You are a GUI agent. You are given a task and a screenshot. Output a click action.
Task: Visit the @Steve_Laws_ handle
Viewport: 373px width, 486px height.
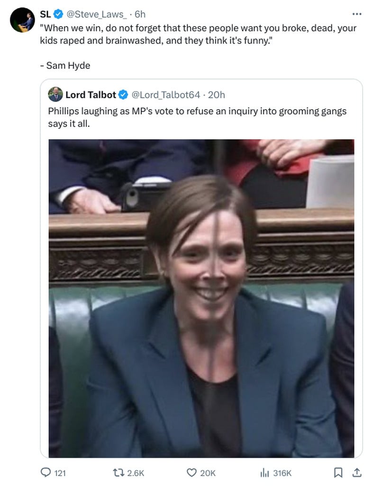tap(97, 14)
